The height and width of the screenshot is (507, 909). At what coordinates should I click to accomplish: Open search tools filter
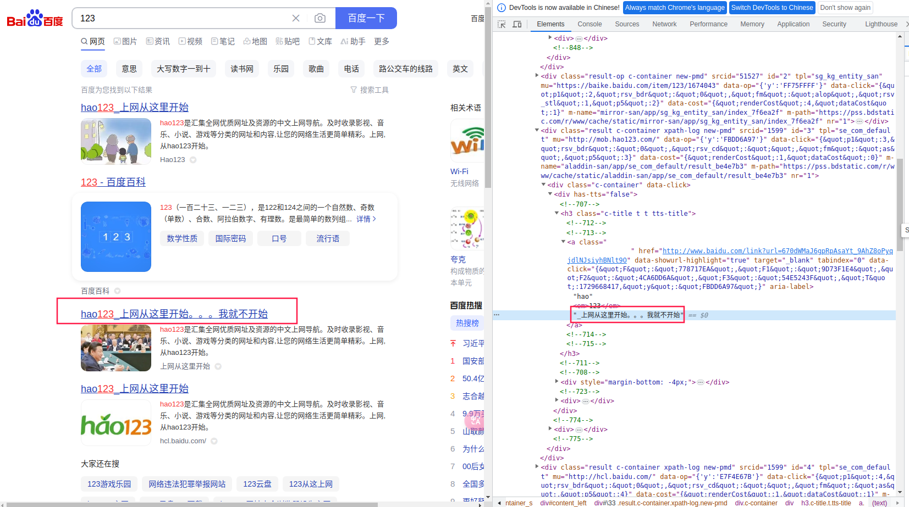pos(370,90)
